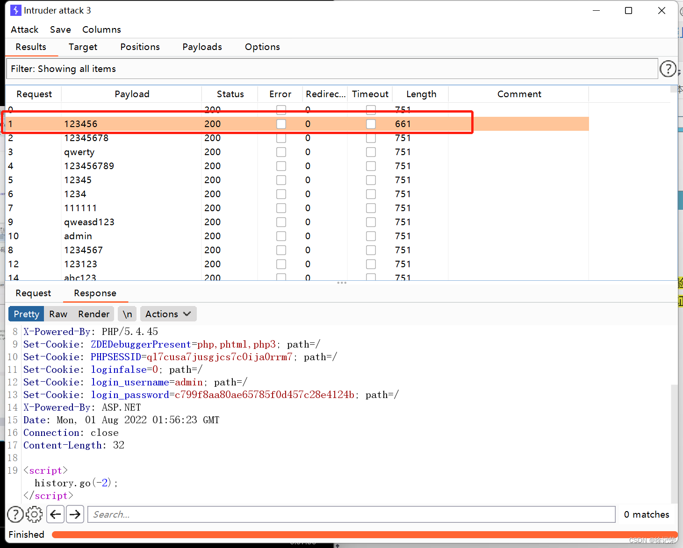
Task: Switch to the Payloads tab
Action: coord(202,47)
